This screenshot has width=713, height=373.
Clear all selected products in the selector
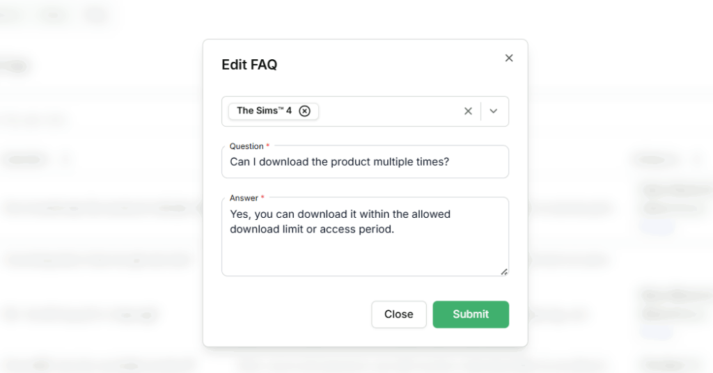pyautogui.click(x=468, y=111)
